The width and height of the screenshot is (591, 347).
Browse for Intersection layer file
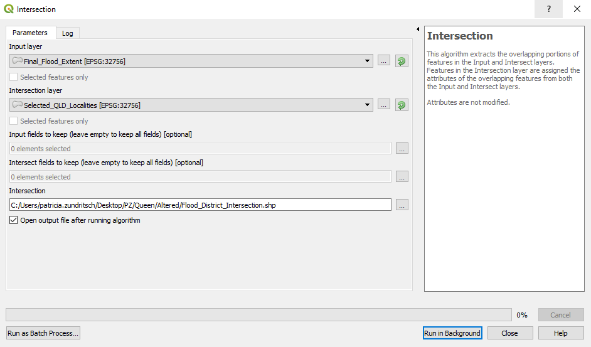coord(384,105)
